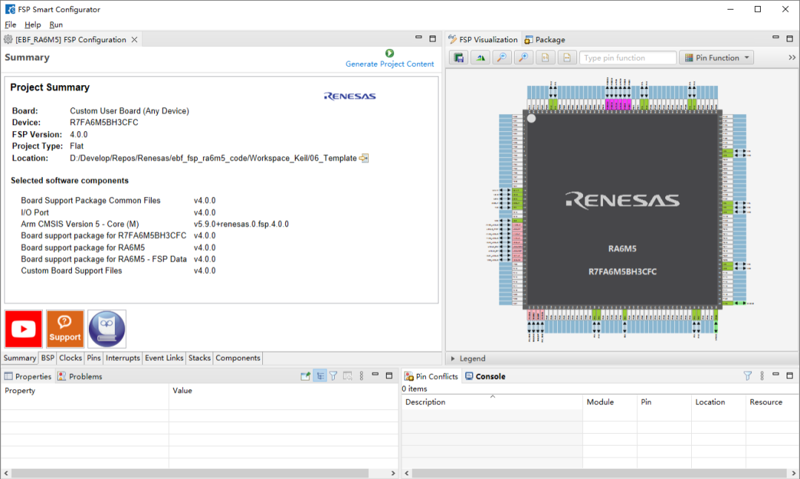Switch to the Package tab
Viewport: 800px width, 479px height.
pos(545,40)
